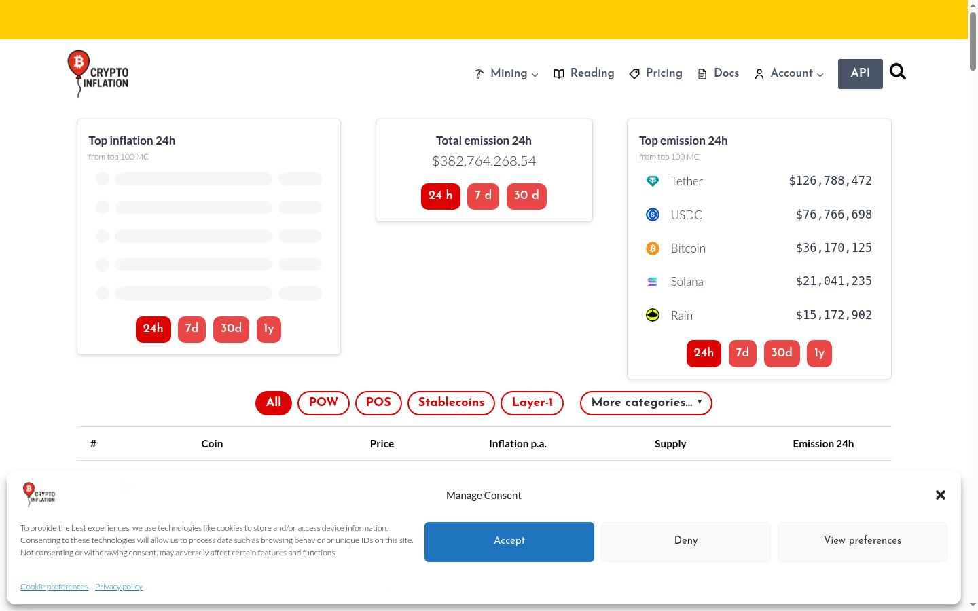
Task: Open the search magnifier icon
Action: click(x=898, y=72)
